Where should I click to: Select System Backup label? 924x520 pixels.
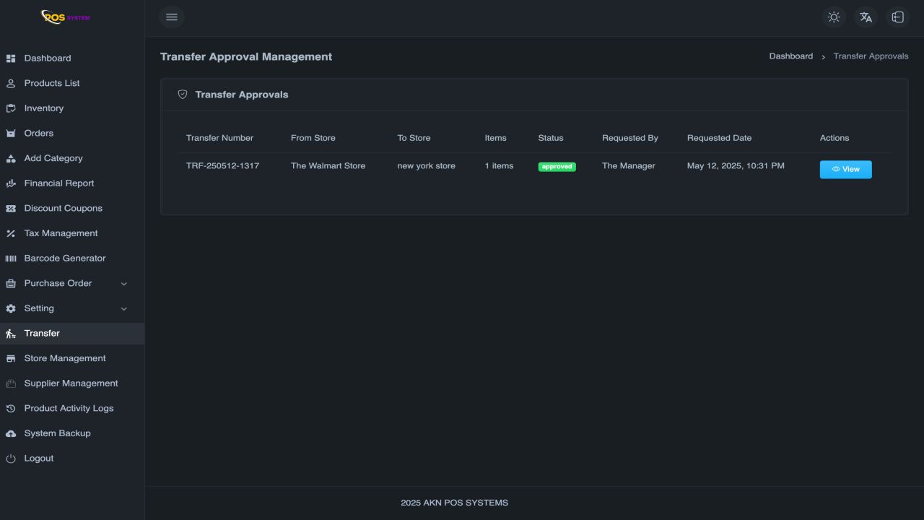pos(57,433)
